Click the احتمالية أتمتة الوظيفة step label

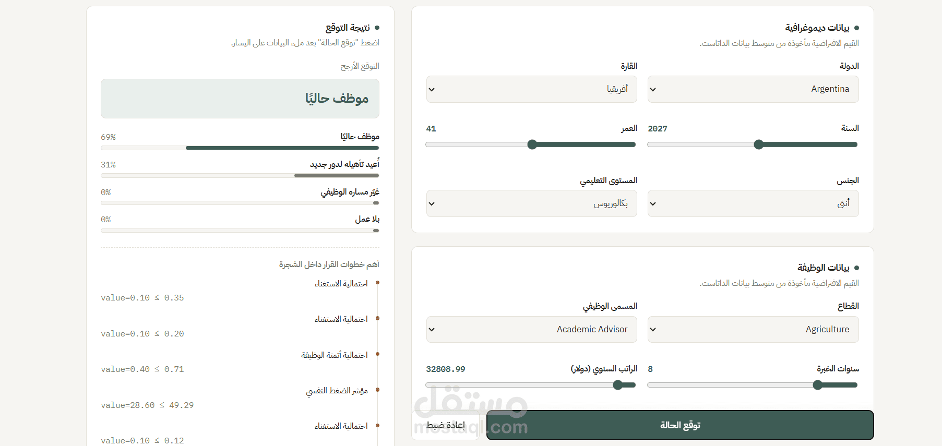[335, 355]
